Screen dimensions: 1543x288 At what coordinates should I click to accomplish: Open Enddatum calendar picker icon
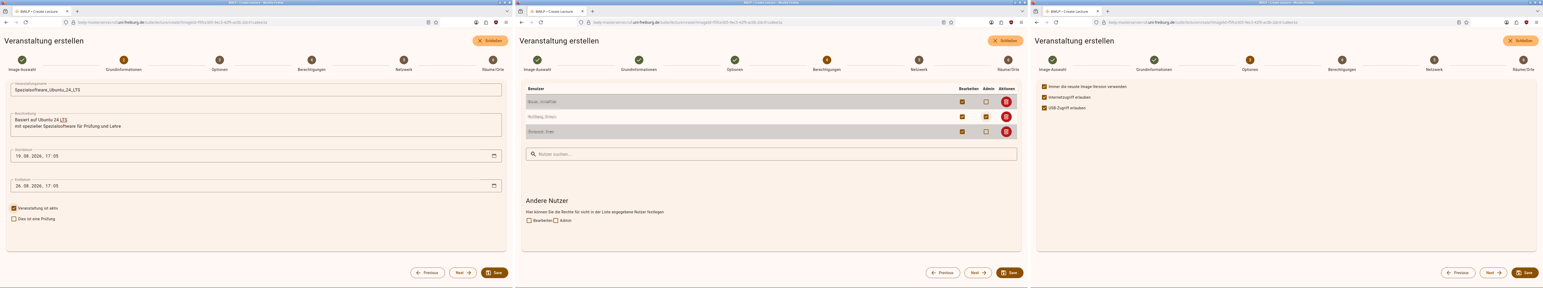pyautogui.click(x=494, y=186)
